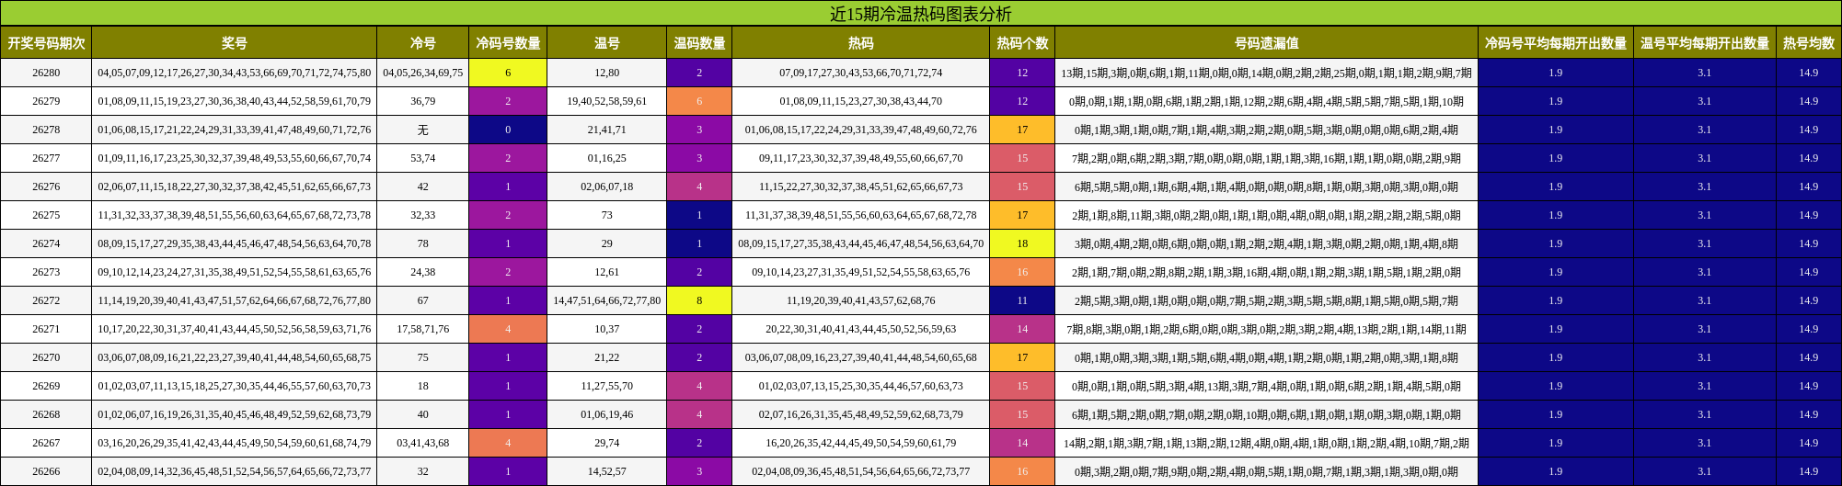
Task: Click the hot count 11 in row 26272
Action: (x=1022, y=300)
